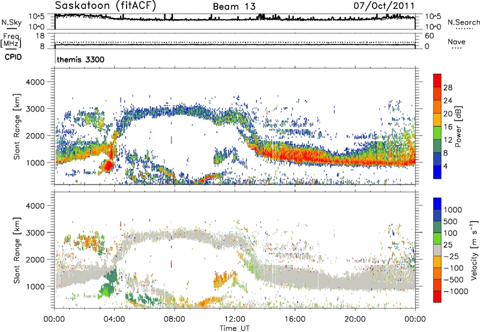
Task: Click the "Power [dB]" colorbar title
Action: [458, 126]
